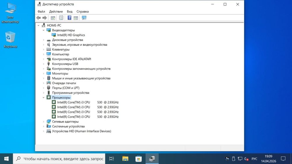Image resolution: width=292 pixels, height=164 pixels.
Task: Collapse the Видеоадаптеры branch
Action: click(44, 30)
